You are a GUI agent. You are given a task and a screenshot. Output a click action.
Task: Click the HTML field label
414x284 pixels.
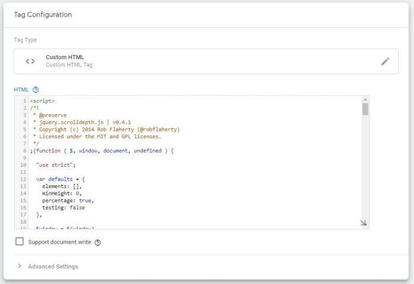[21, 89]
